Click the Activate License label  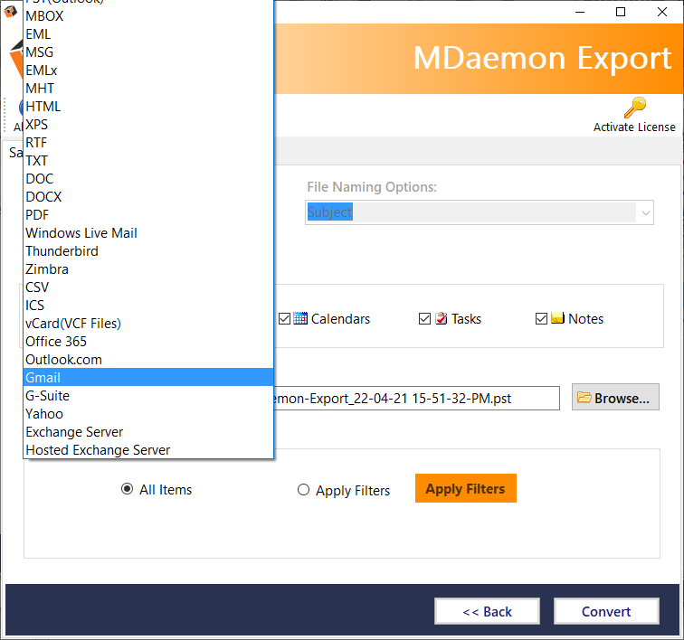(634, 127)
